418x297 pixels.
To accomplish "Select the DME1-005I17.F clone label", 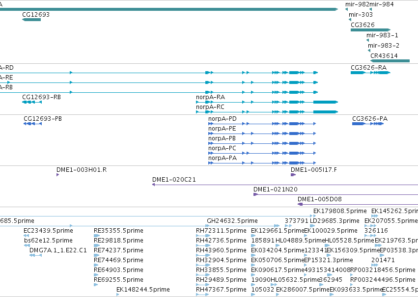I will pos(314,170).
